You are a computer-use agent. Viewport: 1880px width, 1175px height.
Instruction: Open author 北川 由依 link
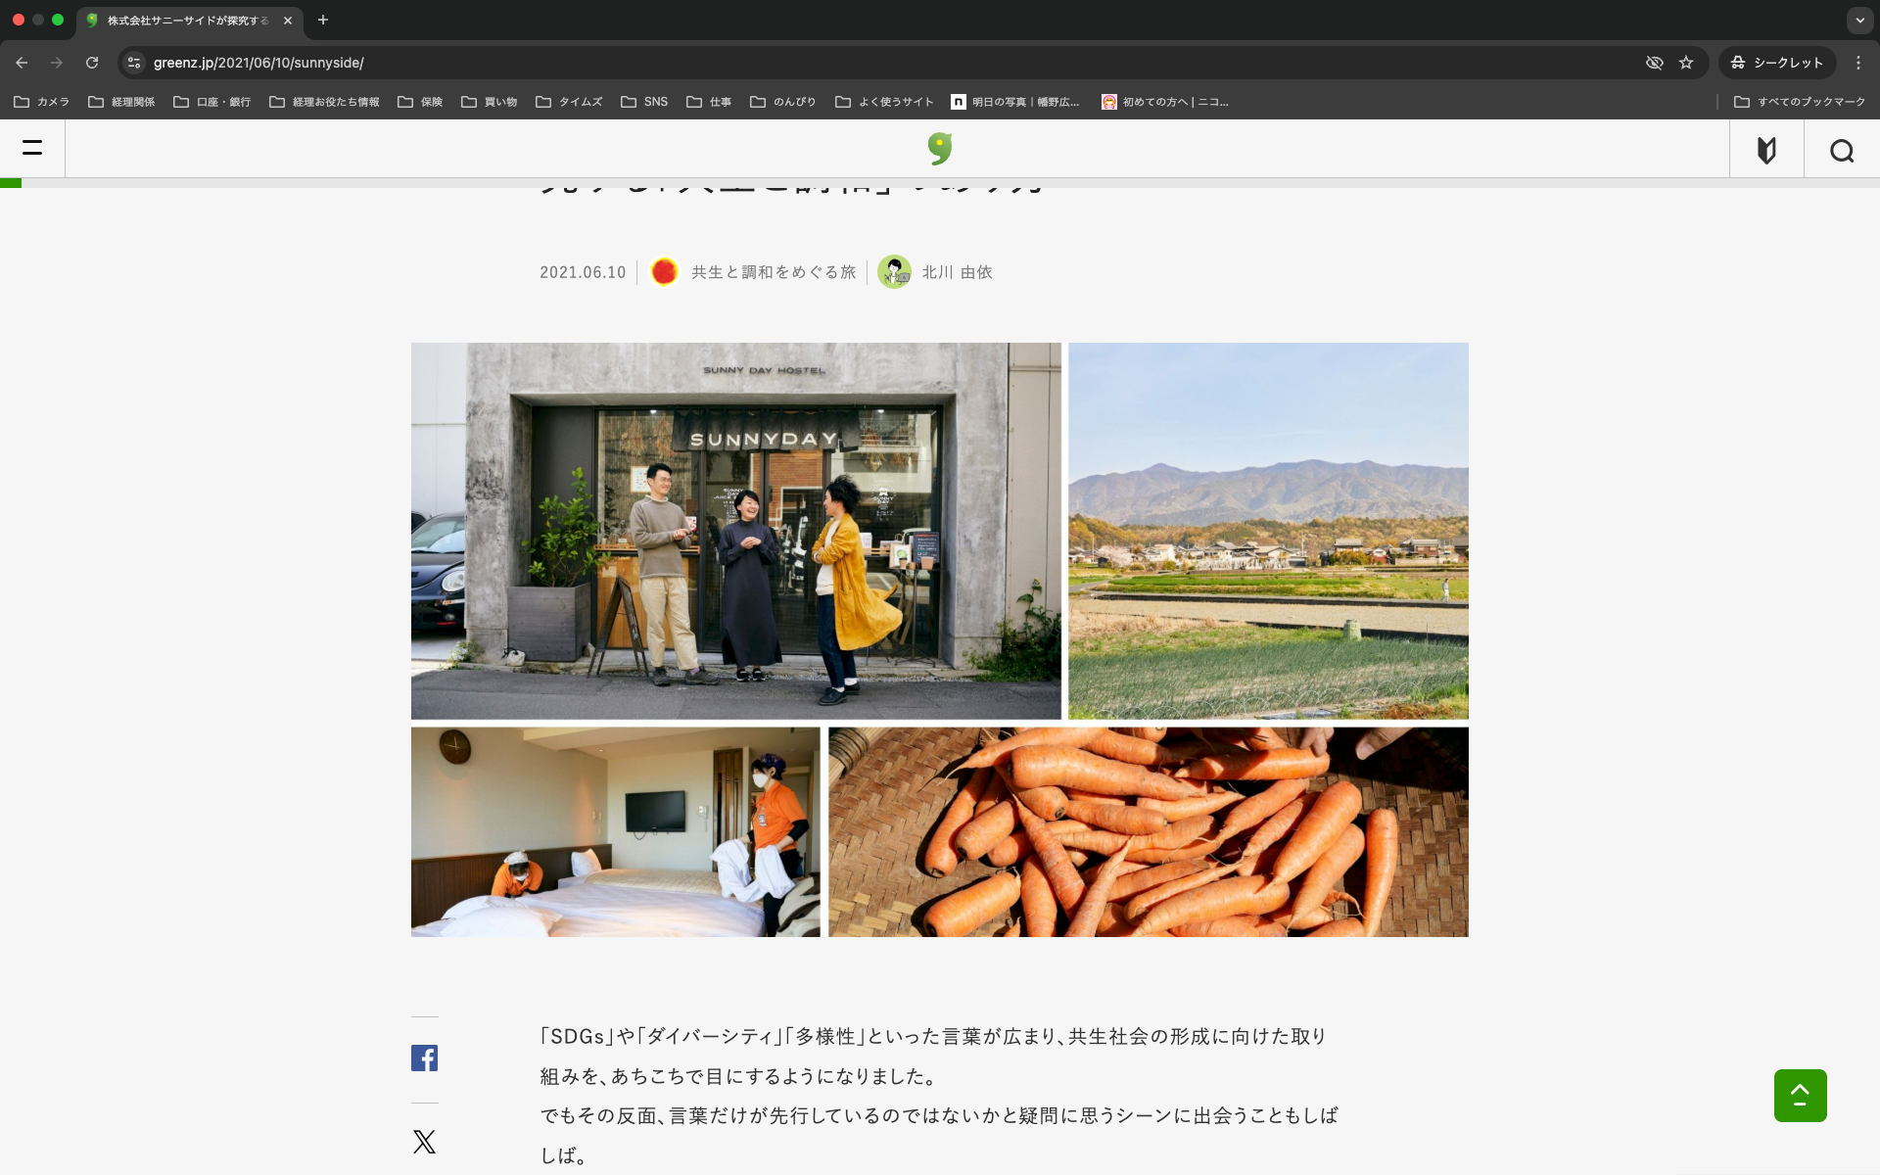(x=956, y=272)
